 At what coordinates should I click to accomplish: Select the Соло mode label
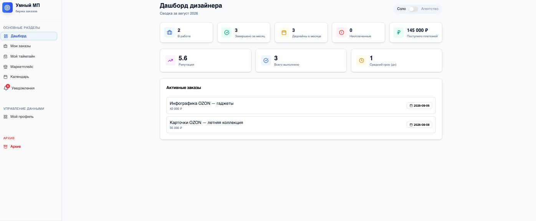click(401, 9)
